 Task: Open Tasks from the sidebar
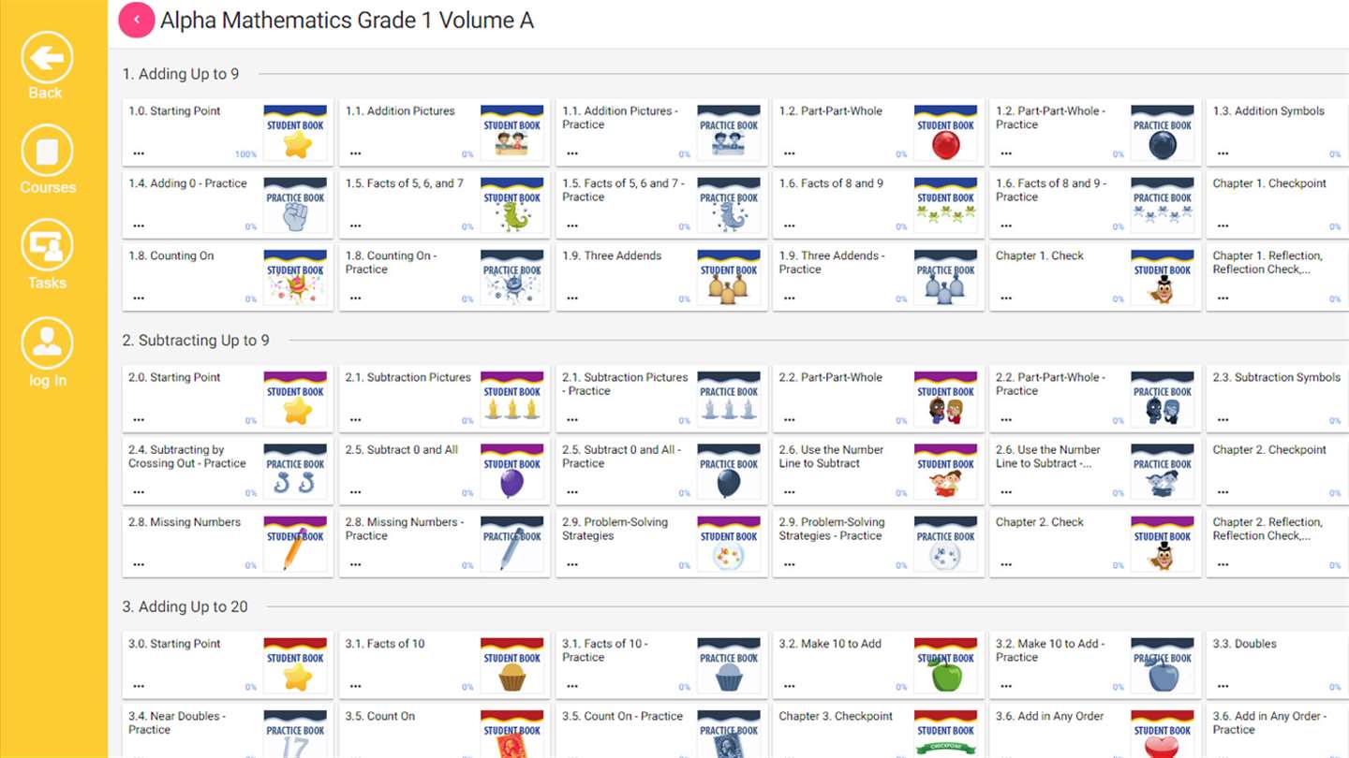47,246
